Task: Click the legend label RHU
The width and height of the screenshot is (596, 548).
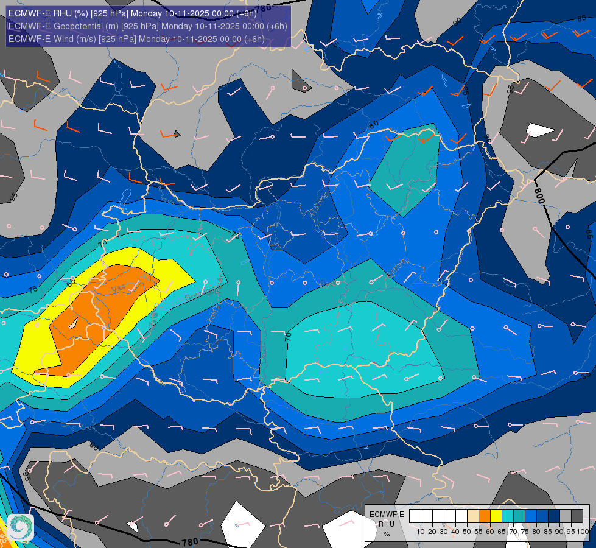Action: [387, 524]
